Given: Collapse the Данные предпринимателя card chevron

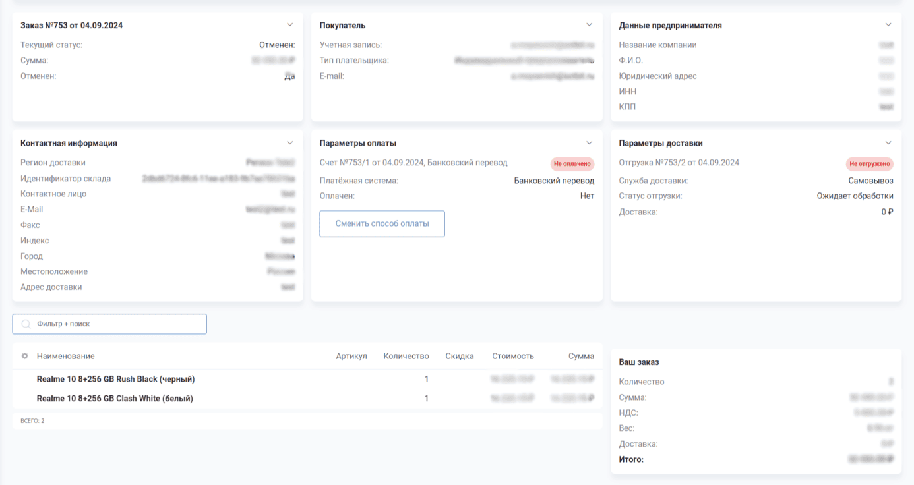Looking at the screenshot, I should 888,25.
